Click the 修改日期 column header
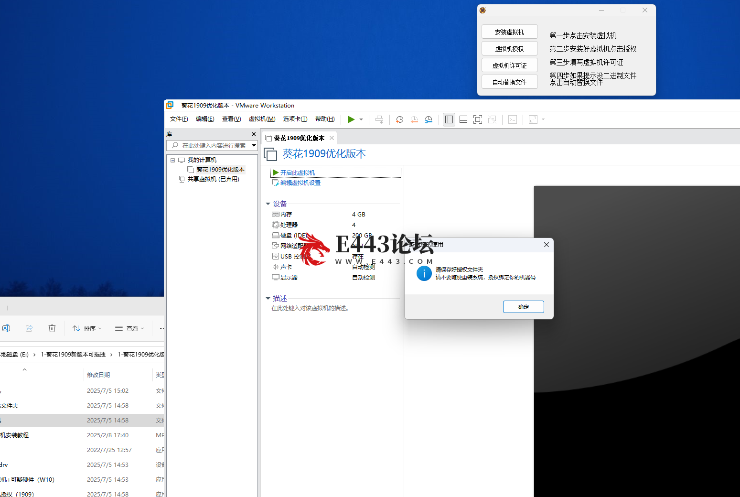This screenshot has height=497, width=740. [98, 375]
